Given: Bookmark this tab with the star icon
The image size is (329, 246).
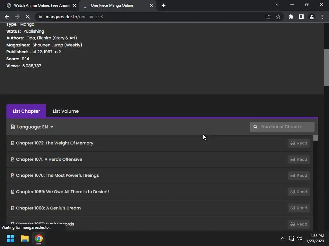Looking at the screenshot, I should [x=278, y=17].
